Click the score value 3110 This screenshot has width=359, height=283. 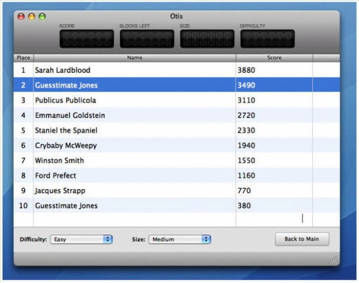(x=246, y=100)
